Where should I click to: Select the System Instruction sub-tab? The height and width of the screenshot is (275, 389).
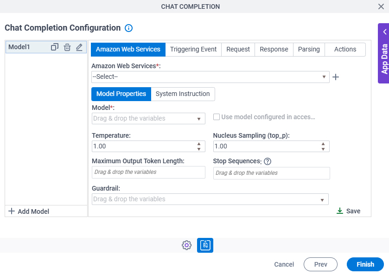click(183, 94)
